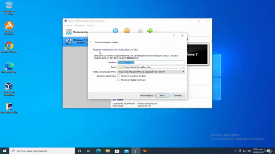Image resolution: width=275 pixels, height=154 pixels.
Task: Open Cortana circle icon on taskbar
Action: [x=79, y=151]
